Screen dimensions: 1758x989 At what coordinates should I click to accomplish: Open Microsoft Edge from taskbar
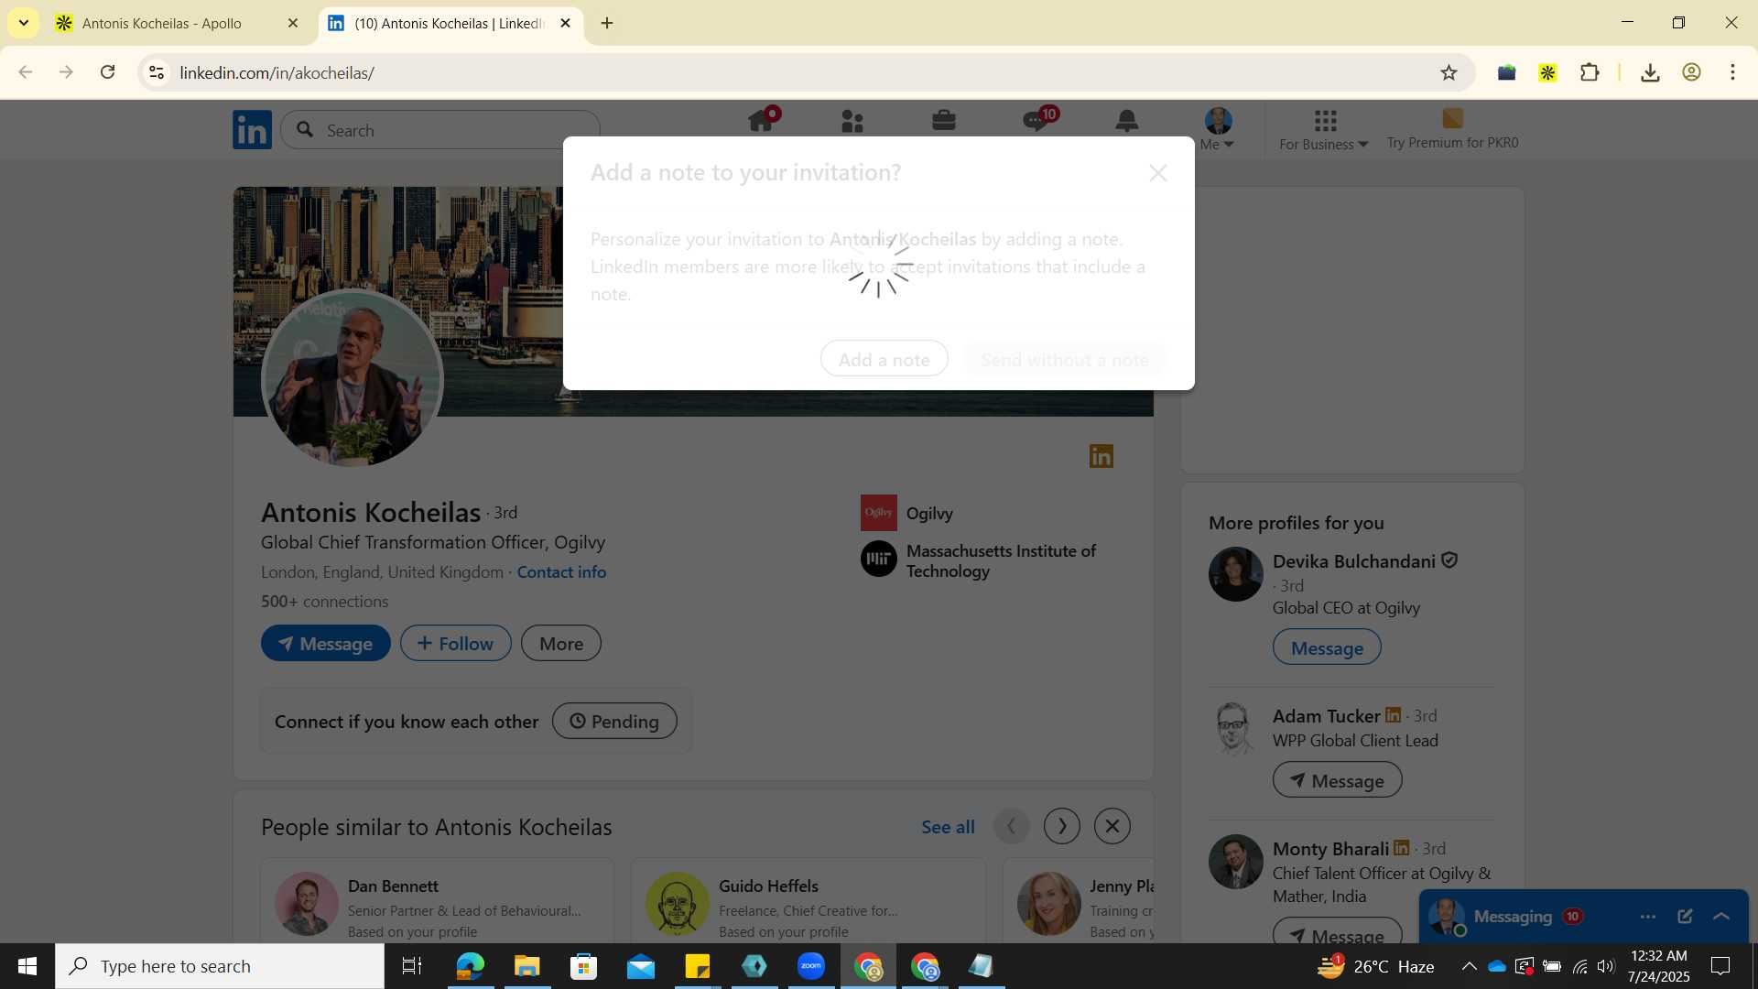tap(470, 966)
